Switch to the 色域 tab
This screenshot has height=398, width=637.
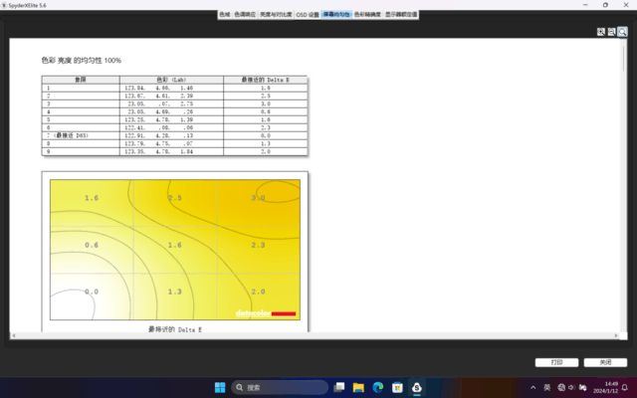pos(224,16)
